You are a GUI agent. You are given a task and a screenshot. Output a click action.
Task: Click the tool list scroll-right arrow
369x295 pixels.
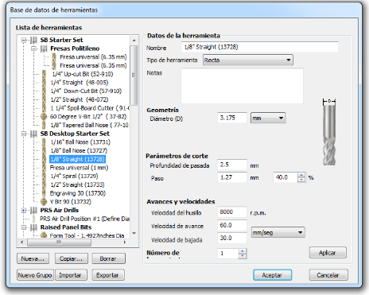coord(125,242)
